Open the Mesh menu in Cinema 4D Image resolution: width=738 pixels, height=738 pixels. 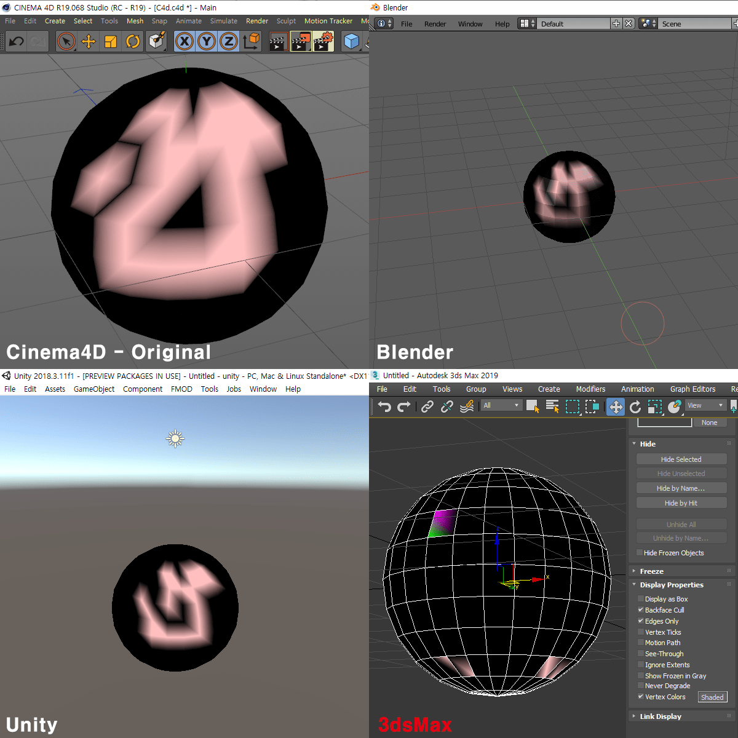coord(135,21)
